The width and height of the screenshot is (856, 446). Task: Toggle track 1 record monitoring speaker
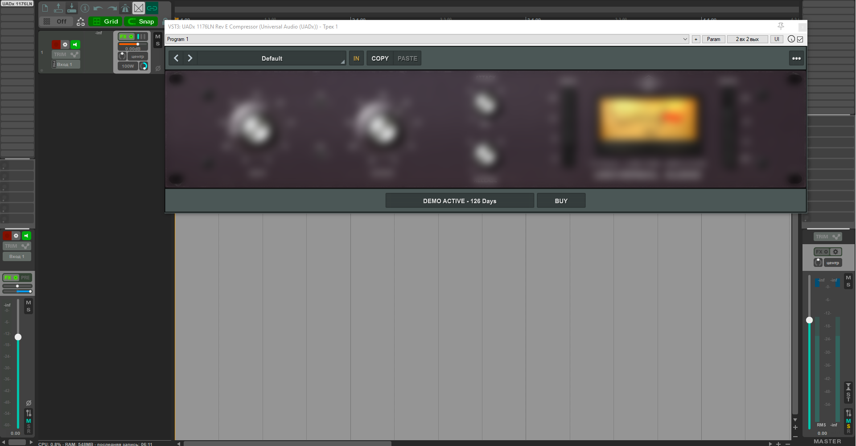point(75,45)
